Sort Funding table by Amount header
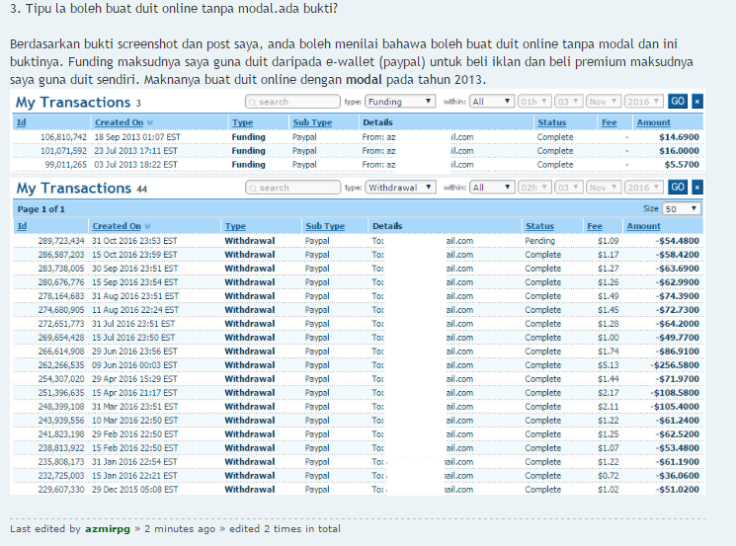The image size is (736, 546). [x=653, y=122]
